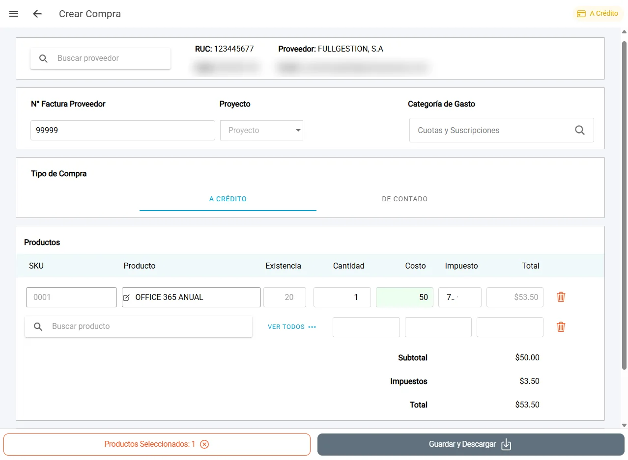Click the scrollbar up arrow

click(625, 32)
